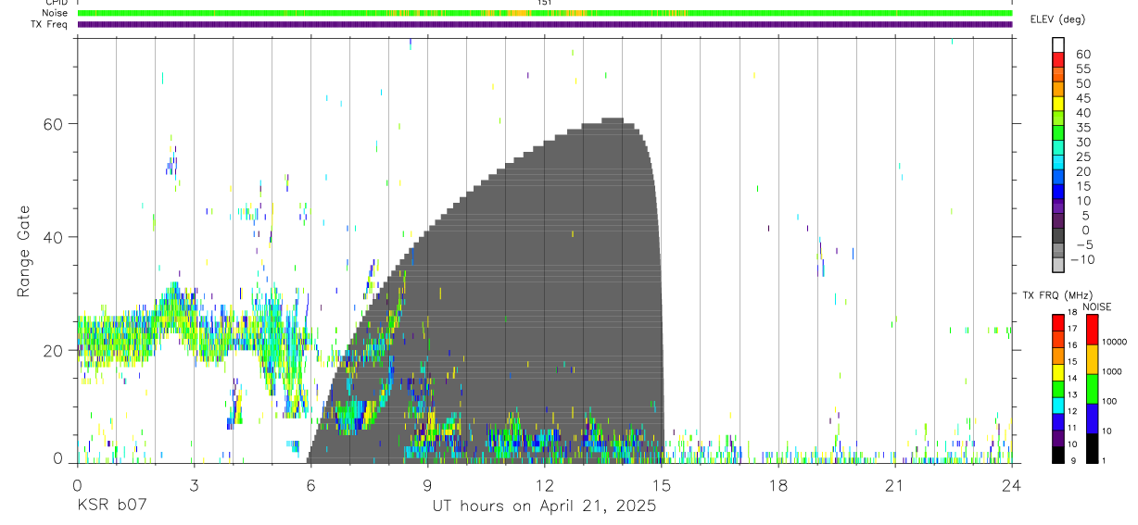Click the 'NOISE' legend heading

[x=1097, y=306]
